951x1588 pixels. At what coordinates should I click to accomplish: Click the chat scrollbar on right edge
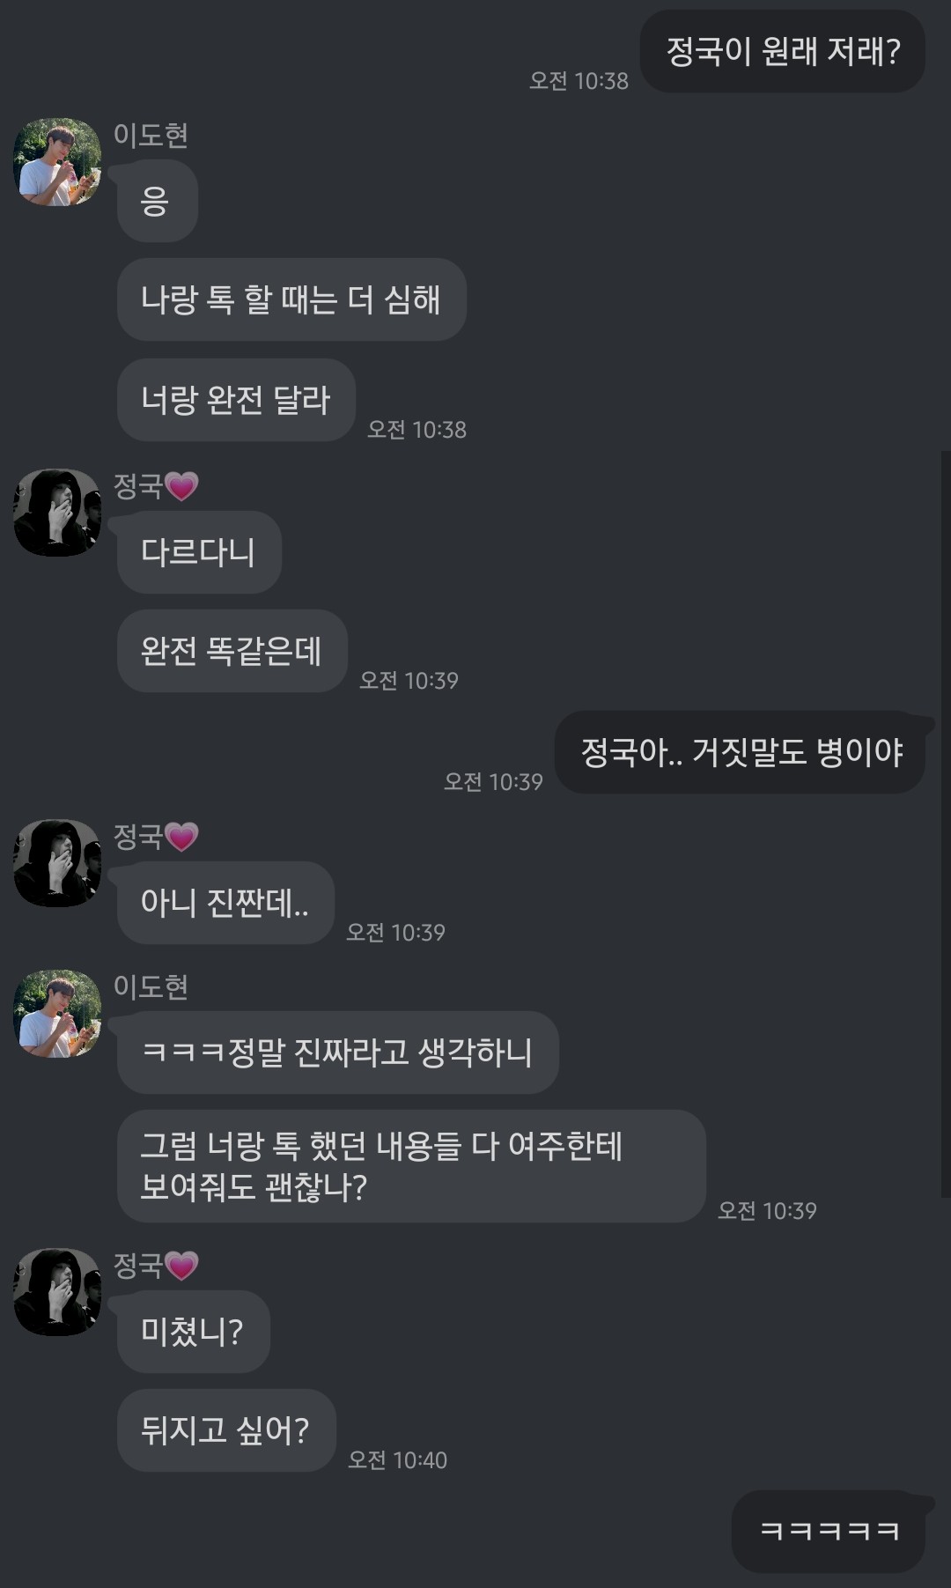pyautogui.click(x=946, y=824)
